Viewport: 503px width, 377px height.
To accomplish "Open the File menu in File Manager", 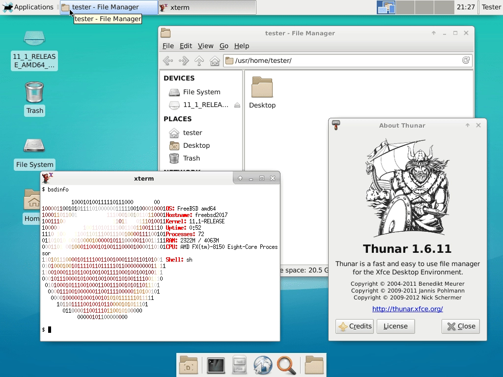I will (168, 46).
